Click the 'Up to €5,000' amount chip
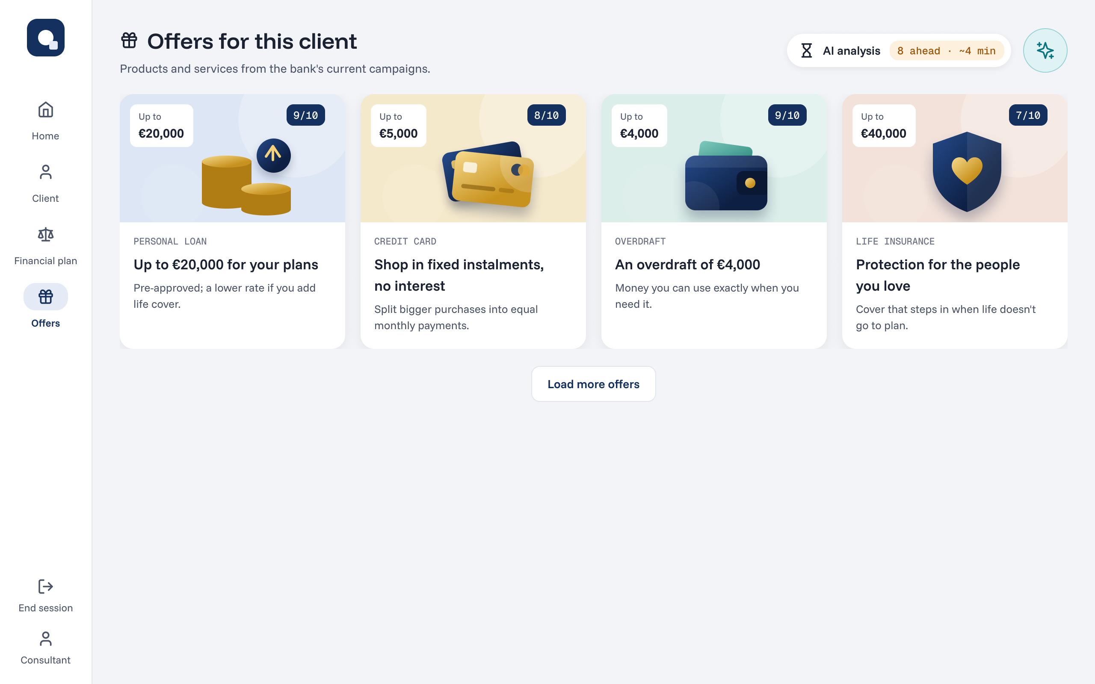The width and height of the screenshot is (1095, 684). click(399, 126)
